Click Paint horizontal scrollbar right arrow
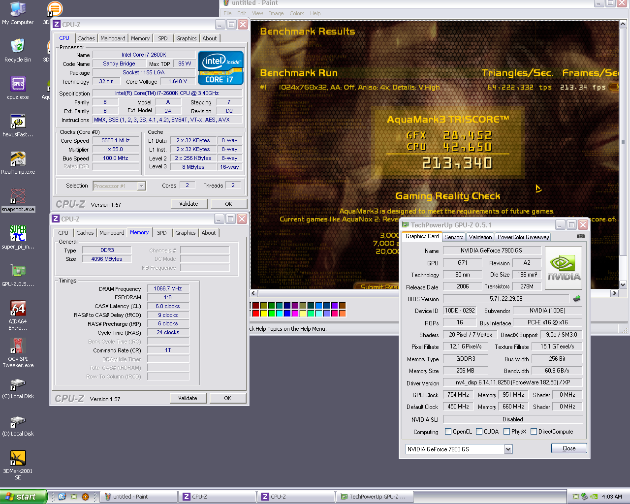This screenshot has height=504, width=630. click(x=614, y=293)
